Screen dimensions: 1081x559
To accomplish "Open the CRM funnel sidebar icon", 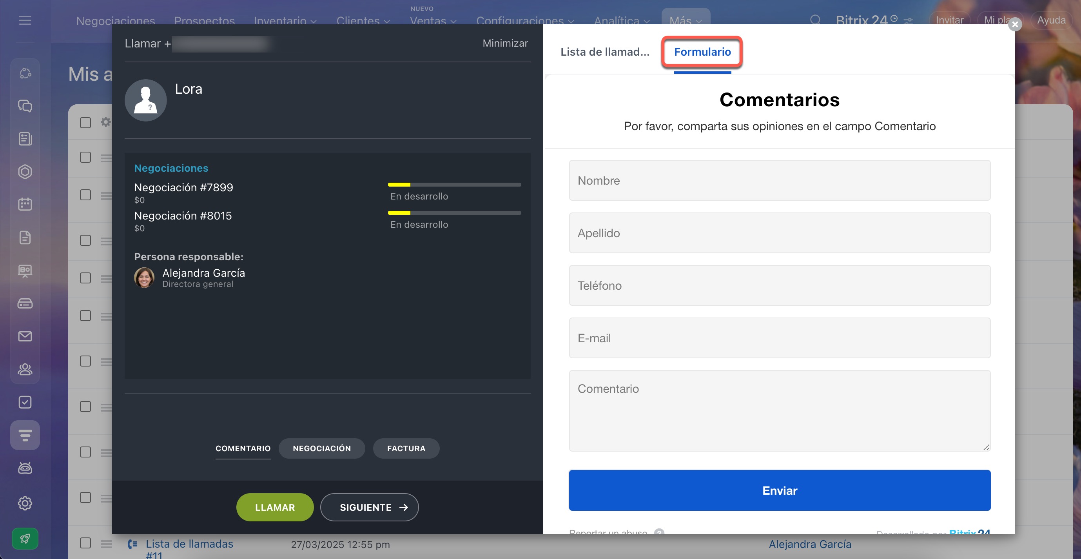I will (25, 435).
